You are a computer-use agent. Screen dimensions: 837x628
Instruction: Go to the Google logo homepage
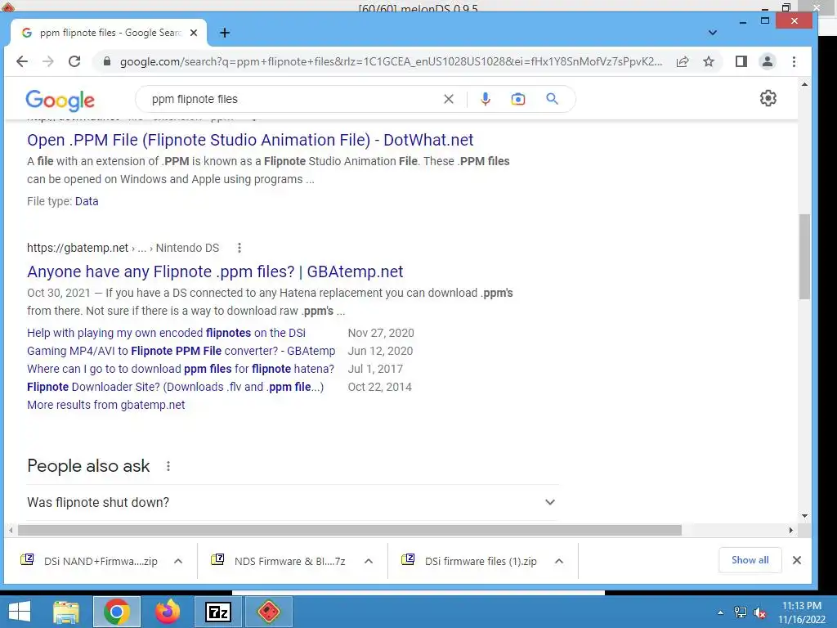(x=60, y=101)
